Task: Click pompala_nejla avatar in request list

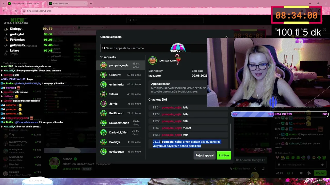Action: pos(103,65)
